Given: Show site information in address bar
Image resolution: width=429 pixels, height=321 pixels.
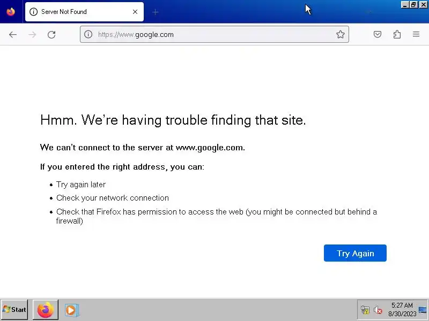Looking at the screenshot, I should (88, 35).
